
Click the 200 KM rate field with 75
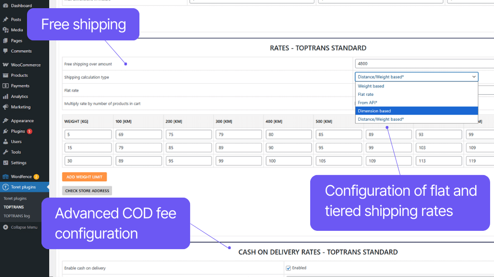pyautogui.click(x=189, y=135)
